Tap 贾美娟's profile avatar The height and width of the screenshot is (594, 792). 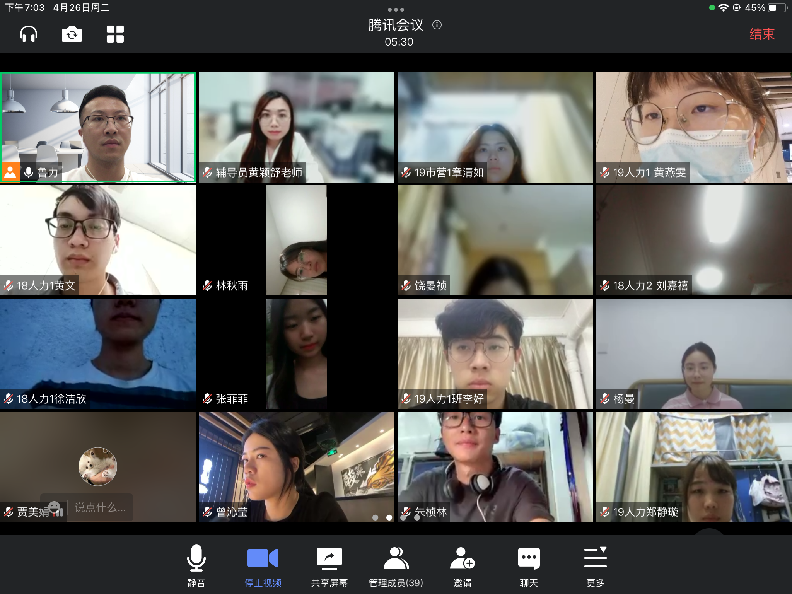pyautogui.click(x=98, y=466)
